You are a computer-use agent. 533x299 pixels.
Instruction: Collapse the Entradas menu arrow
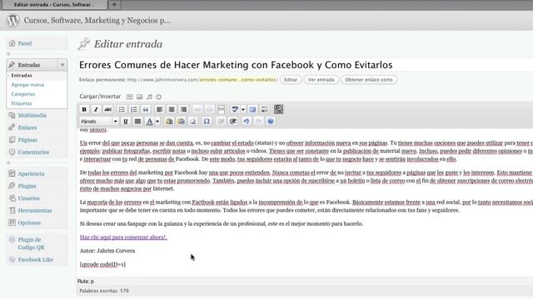62,65
